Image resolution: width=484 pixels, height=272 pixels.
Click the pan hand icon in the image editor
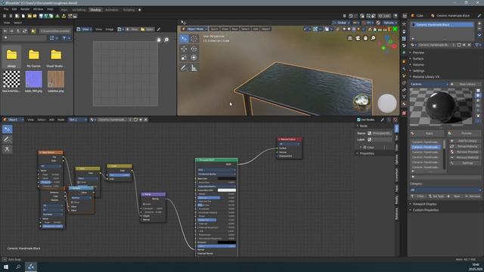click(x=159, y=40)
